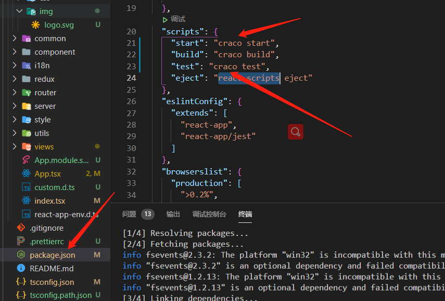Image resolution: width=445 pixels, height=301 pixels.
Task: Expand the style folder chevron
Action: point(15,119)
